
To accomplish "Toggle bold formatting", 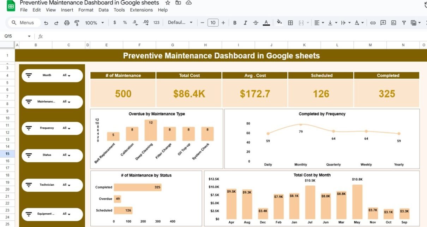I will [235, 23].
